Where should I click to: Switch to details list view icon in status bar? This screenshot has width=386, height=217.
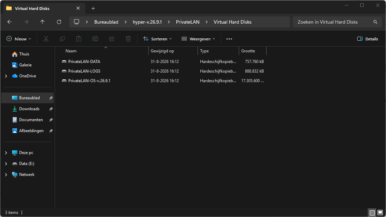(372, 213)
